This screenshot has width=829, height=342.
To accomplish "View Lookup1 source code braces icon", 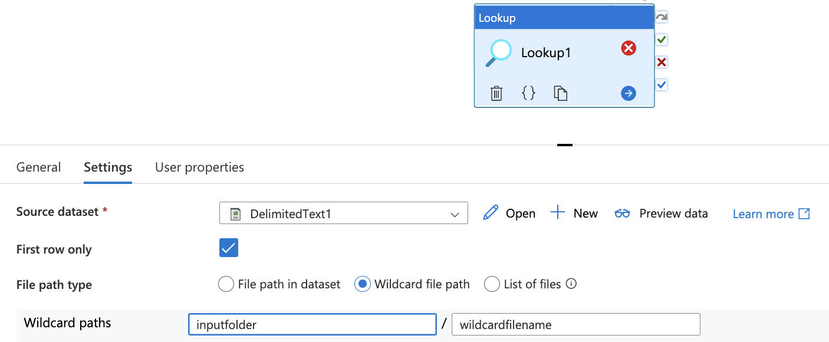I will 529,93.
